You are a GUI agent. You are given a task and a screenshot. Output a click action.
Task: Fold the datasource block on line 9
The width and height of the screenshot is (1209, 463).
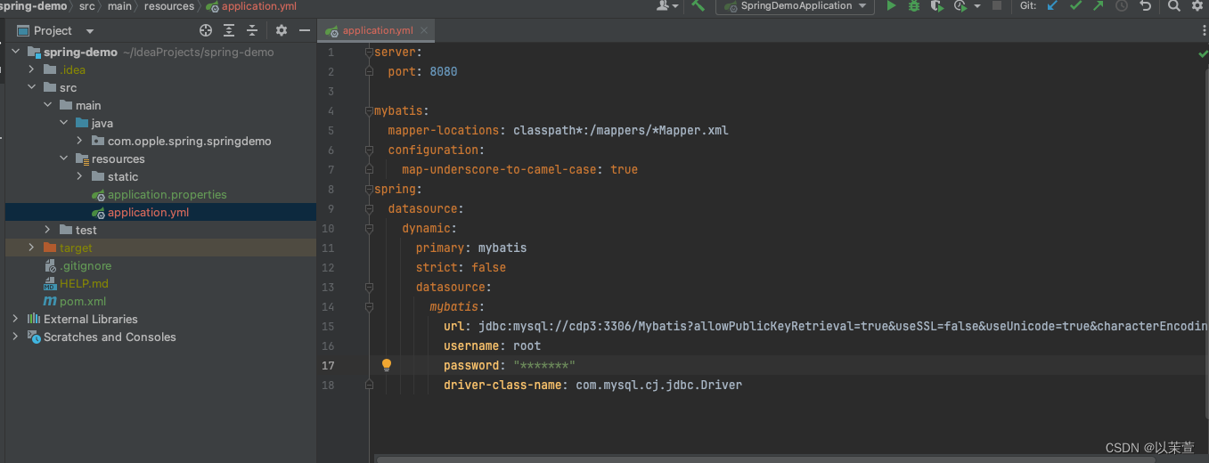click(x=369, y=209)
